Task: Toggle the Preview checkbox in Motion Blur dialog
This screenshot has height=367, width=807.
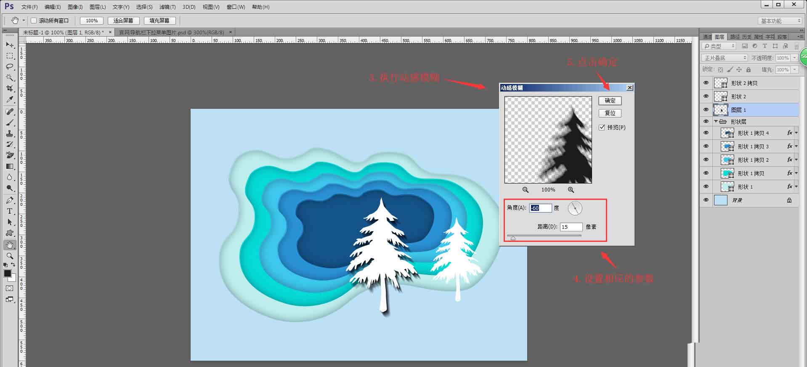Action: (602, 127)
